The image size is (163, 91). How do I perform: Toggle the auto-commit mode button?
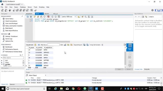point(59,17)
